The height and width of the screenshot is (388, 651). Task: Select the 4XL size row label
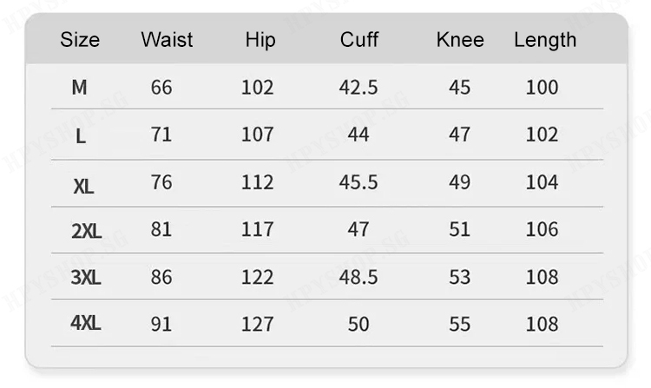coord(86,323)
